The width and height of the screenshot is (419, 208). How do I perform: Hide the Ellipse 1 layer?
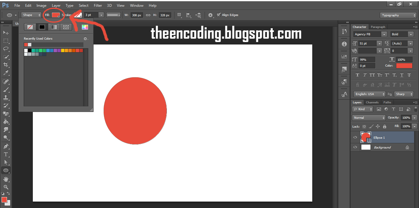[355, 137]
